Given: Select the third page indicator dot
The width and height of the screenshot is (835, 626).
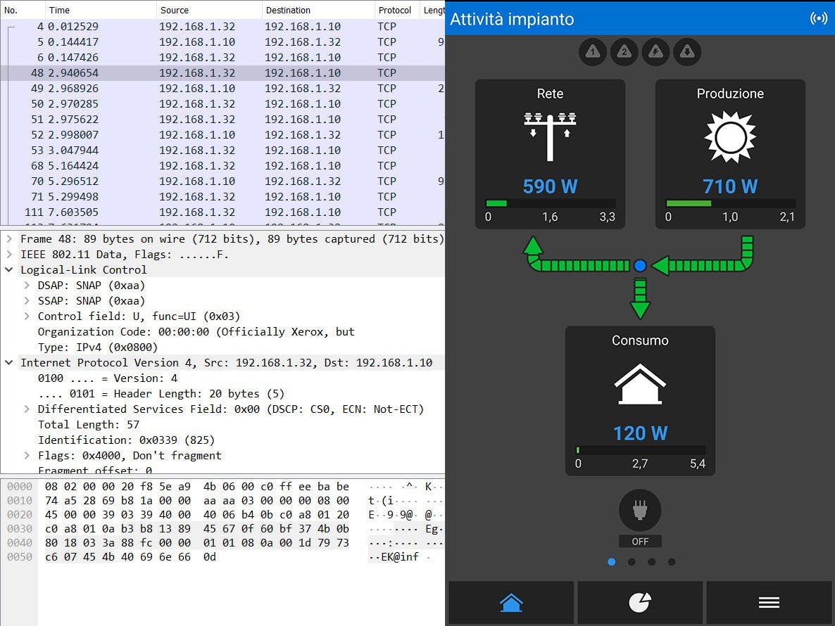Looking at the screenshot, I should (x=652, y=562).
